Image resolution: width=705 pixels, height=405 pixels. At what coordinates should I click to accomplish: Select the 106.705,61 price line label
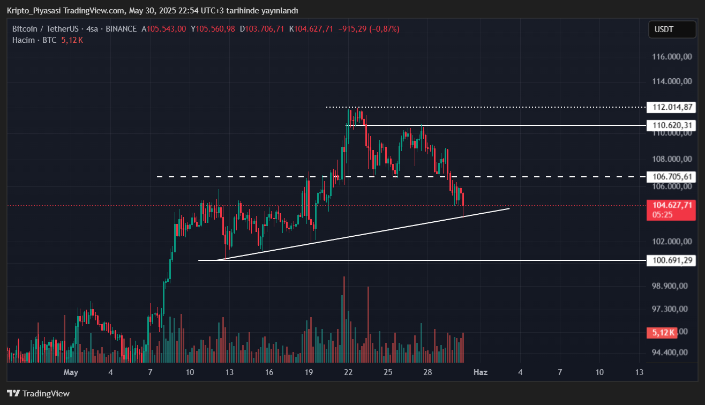[671, 177]
